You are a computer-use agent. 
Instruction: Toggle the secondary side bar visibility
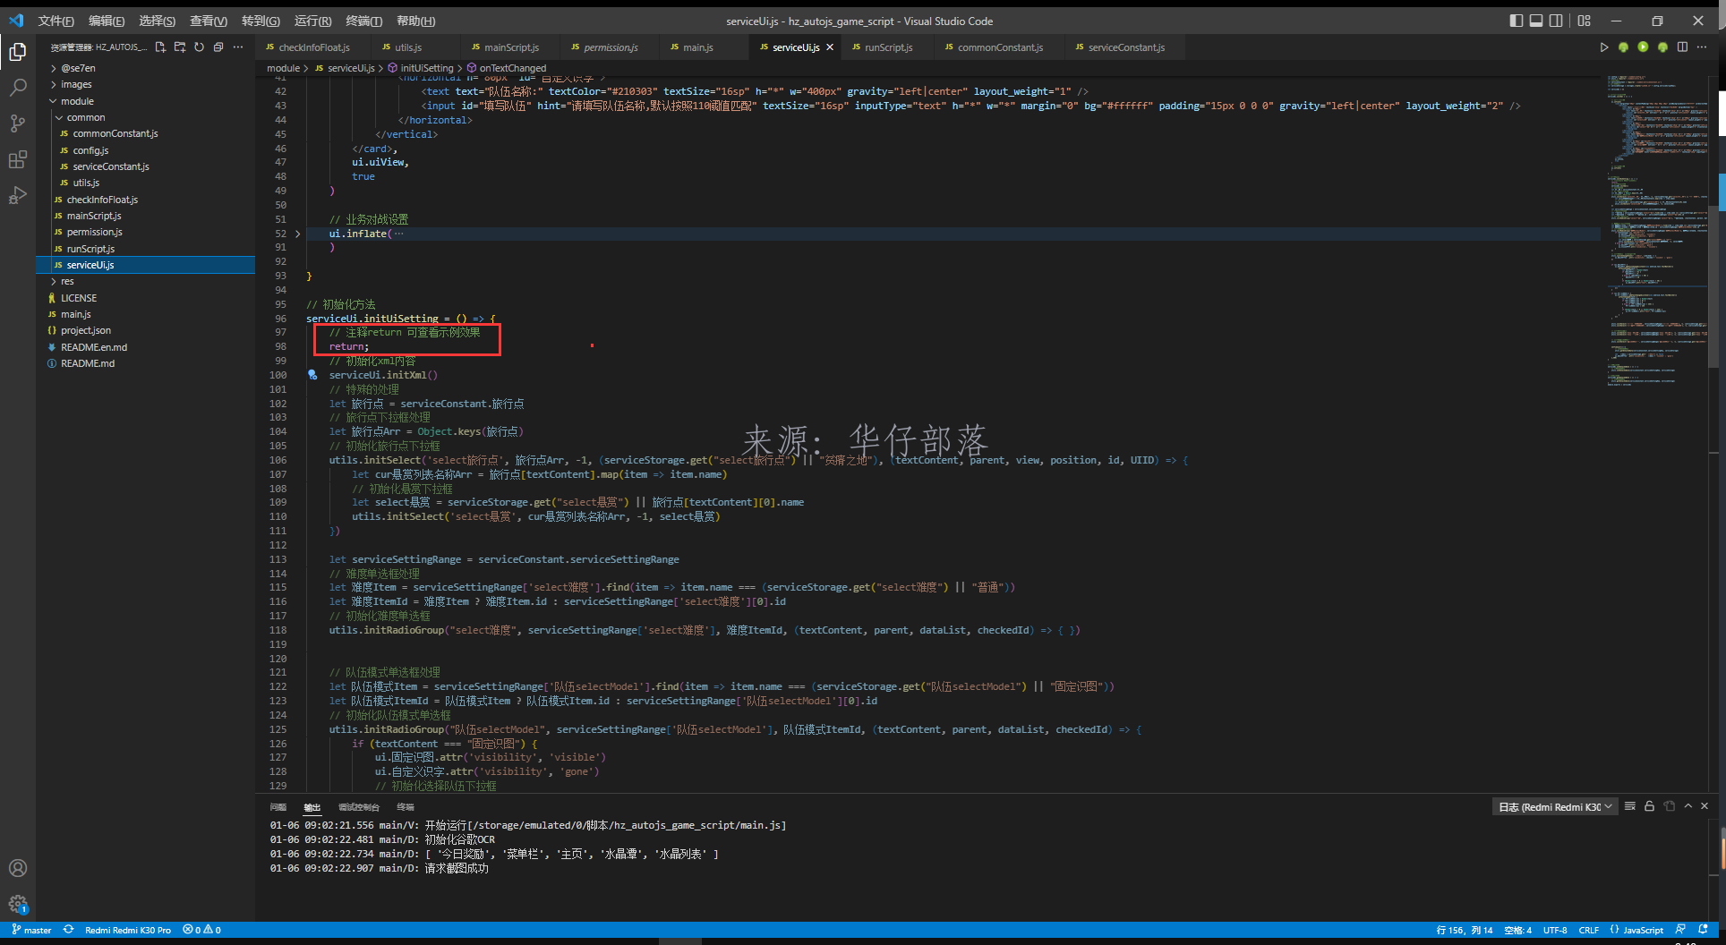pyautogui.click(x=1557, y=21)
